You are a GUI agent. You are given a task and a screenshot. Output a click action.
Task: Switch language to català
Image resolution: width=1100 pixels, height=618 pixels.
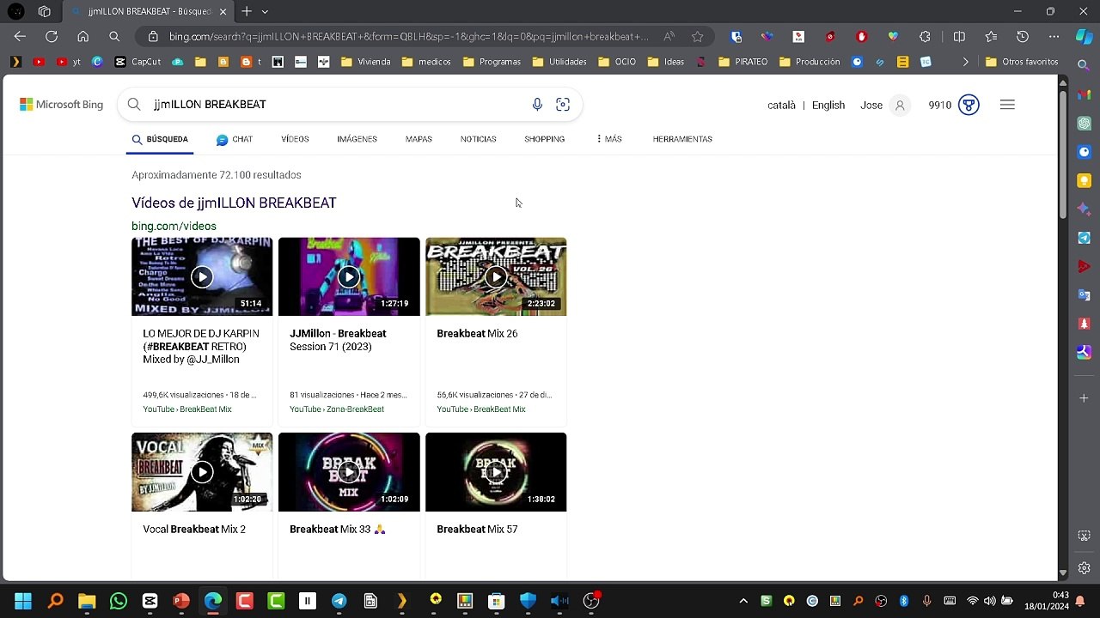(781, 105)
